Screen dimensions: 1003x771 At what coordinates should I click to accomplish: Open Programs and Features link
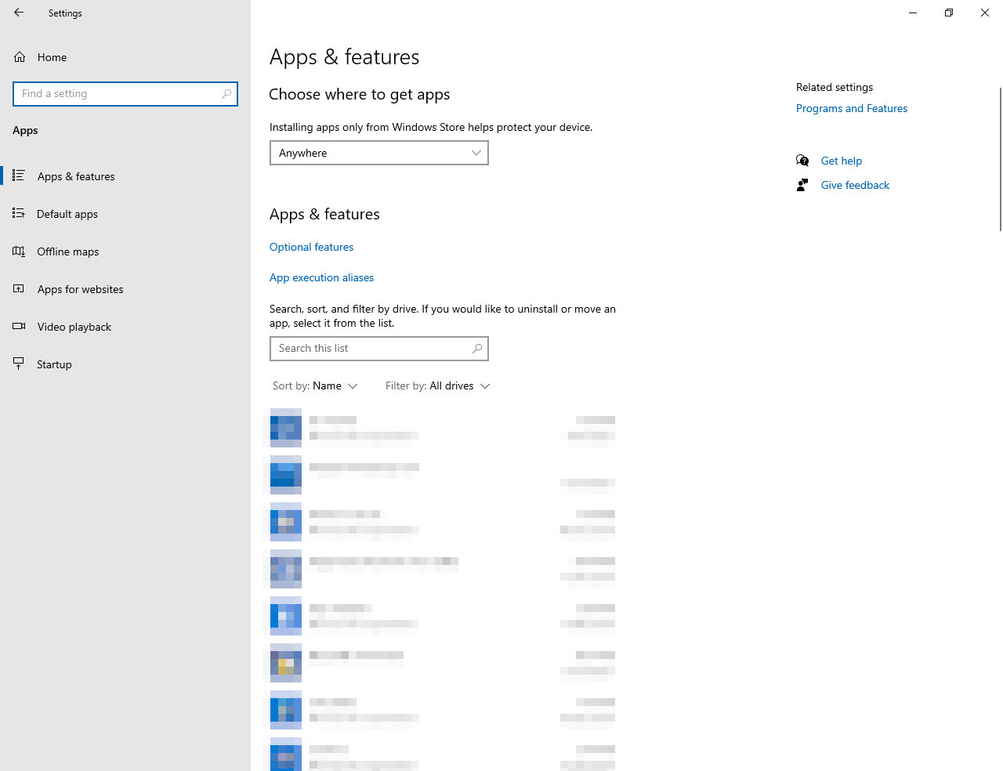tap(851, 108)
